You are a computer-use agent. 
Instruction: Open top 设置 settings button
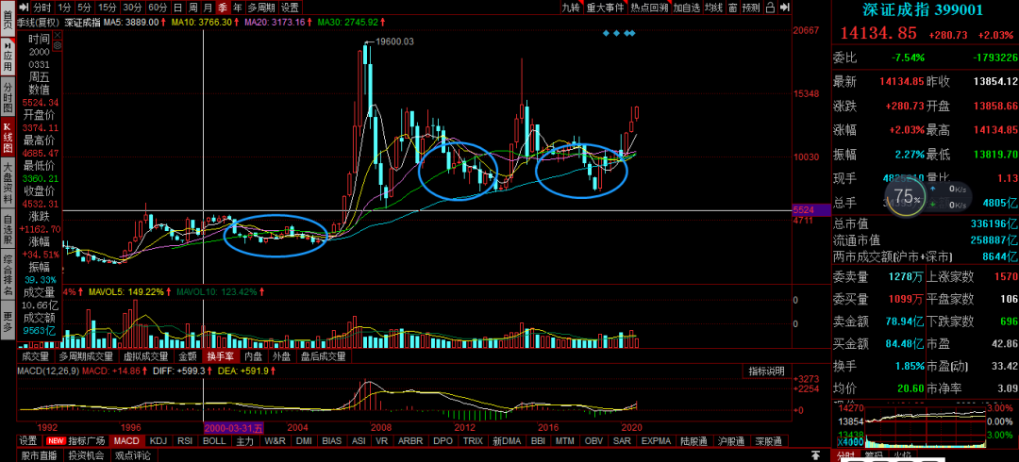pos(290,8)
